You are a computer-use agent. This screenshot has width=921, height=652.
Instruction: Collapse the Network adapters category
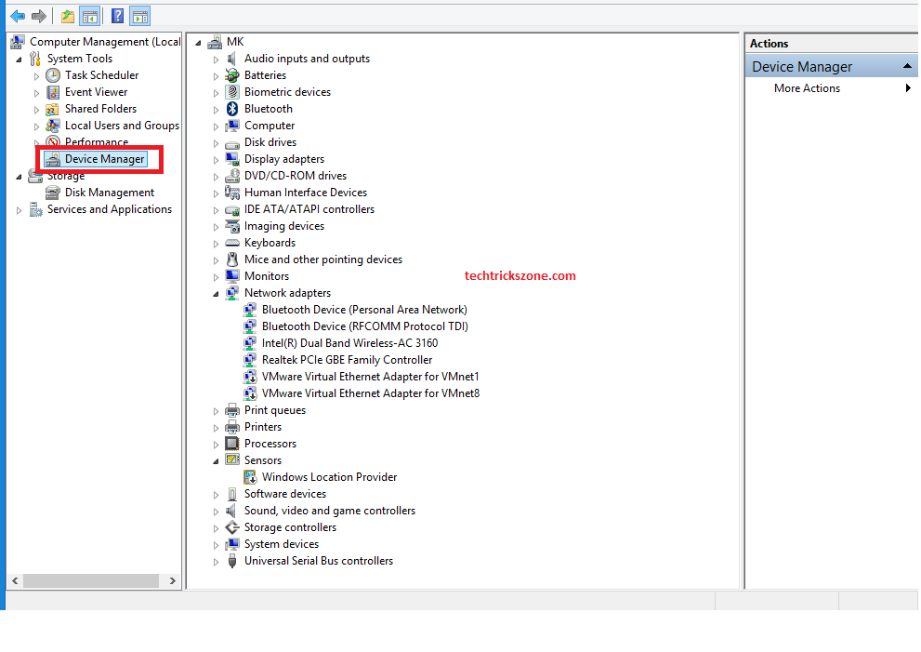(x=217, y=294)
